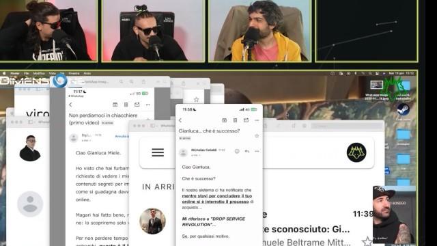Expand 'a me' recipient details in left email
The width and height of the screenshot is (437, 246).
86,140
